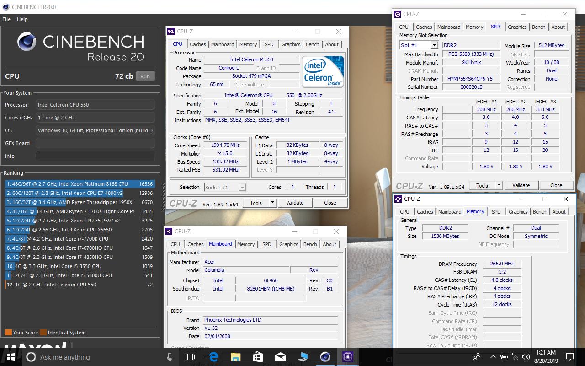This screenshot has height=366, width=585.
Task: Click the Core Speed 1994.70 MHz value
Action: pos(225,145)
